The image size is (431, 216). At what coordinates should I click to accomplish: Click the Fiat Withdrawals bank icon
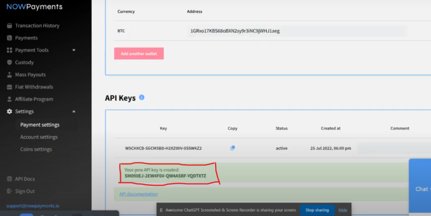click(9, 87)
